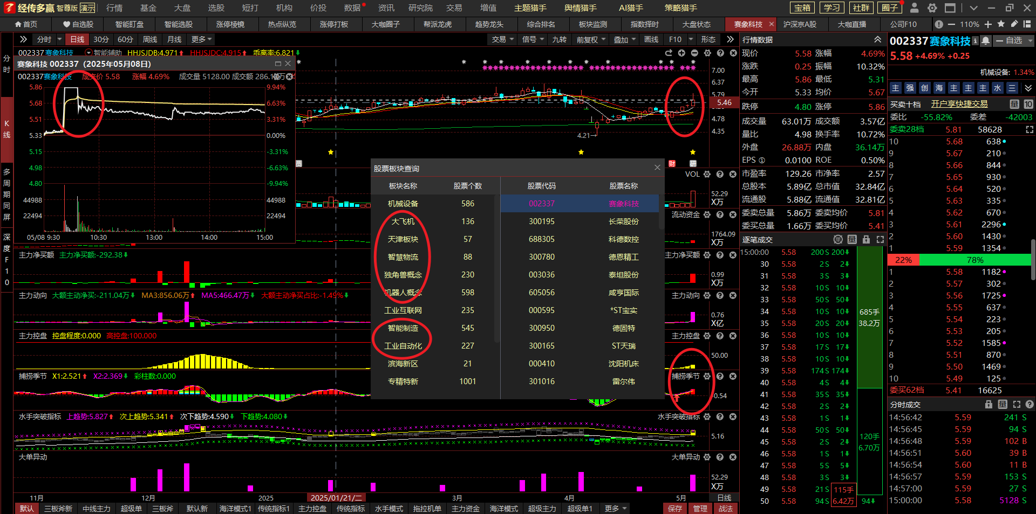Image resolution: width=1036 pixels, height=514 pixels.
Task: Show stock info 'i' icon beside 赛象科技
Action: (x=975, y=41)
